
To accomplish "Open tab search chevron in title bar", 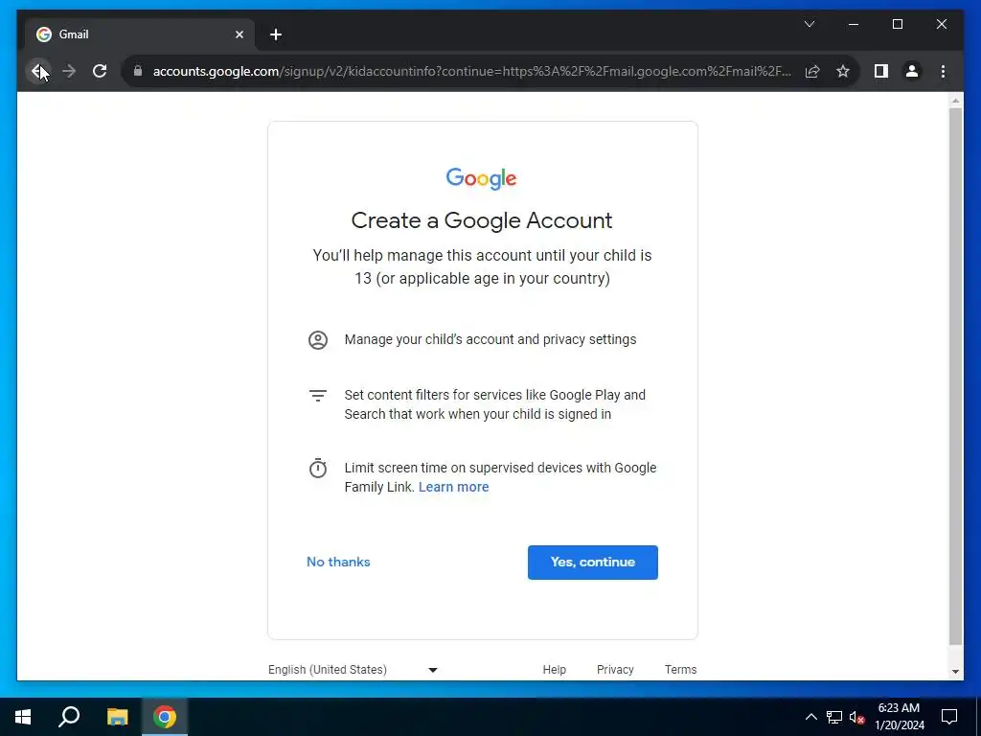I will (809, 24).
